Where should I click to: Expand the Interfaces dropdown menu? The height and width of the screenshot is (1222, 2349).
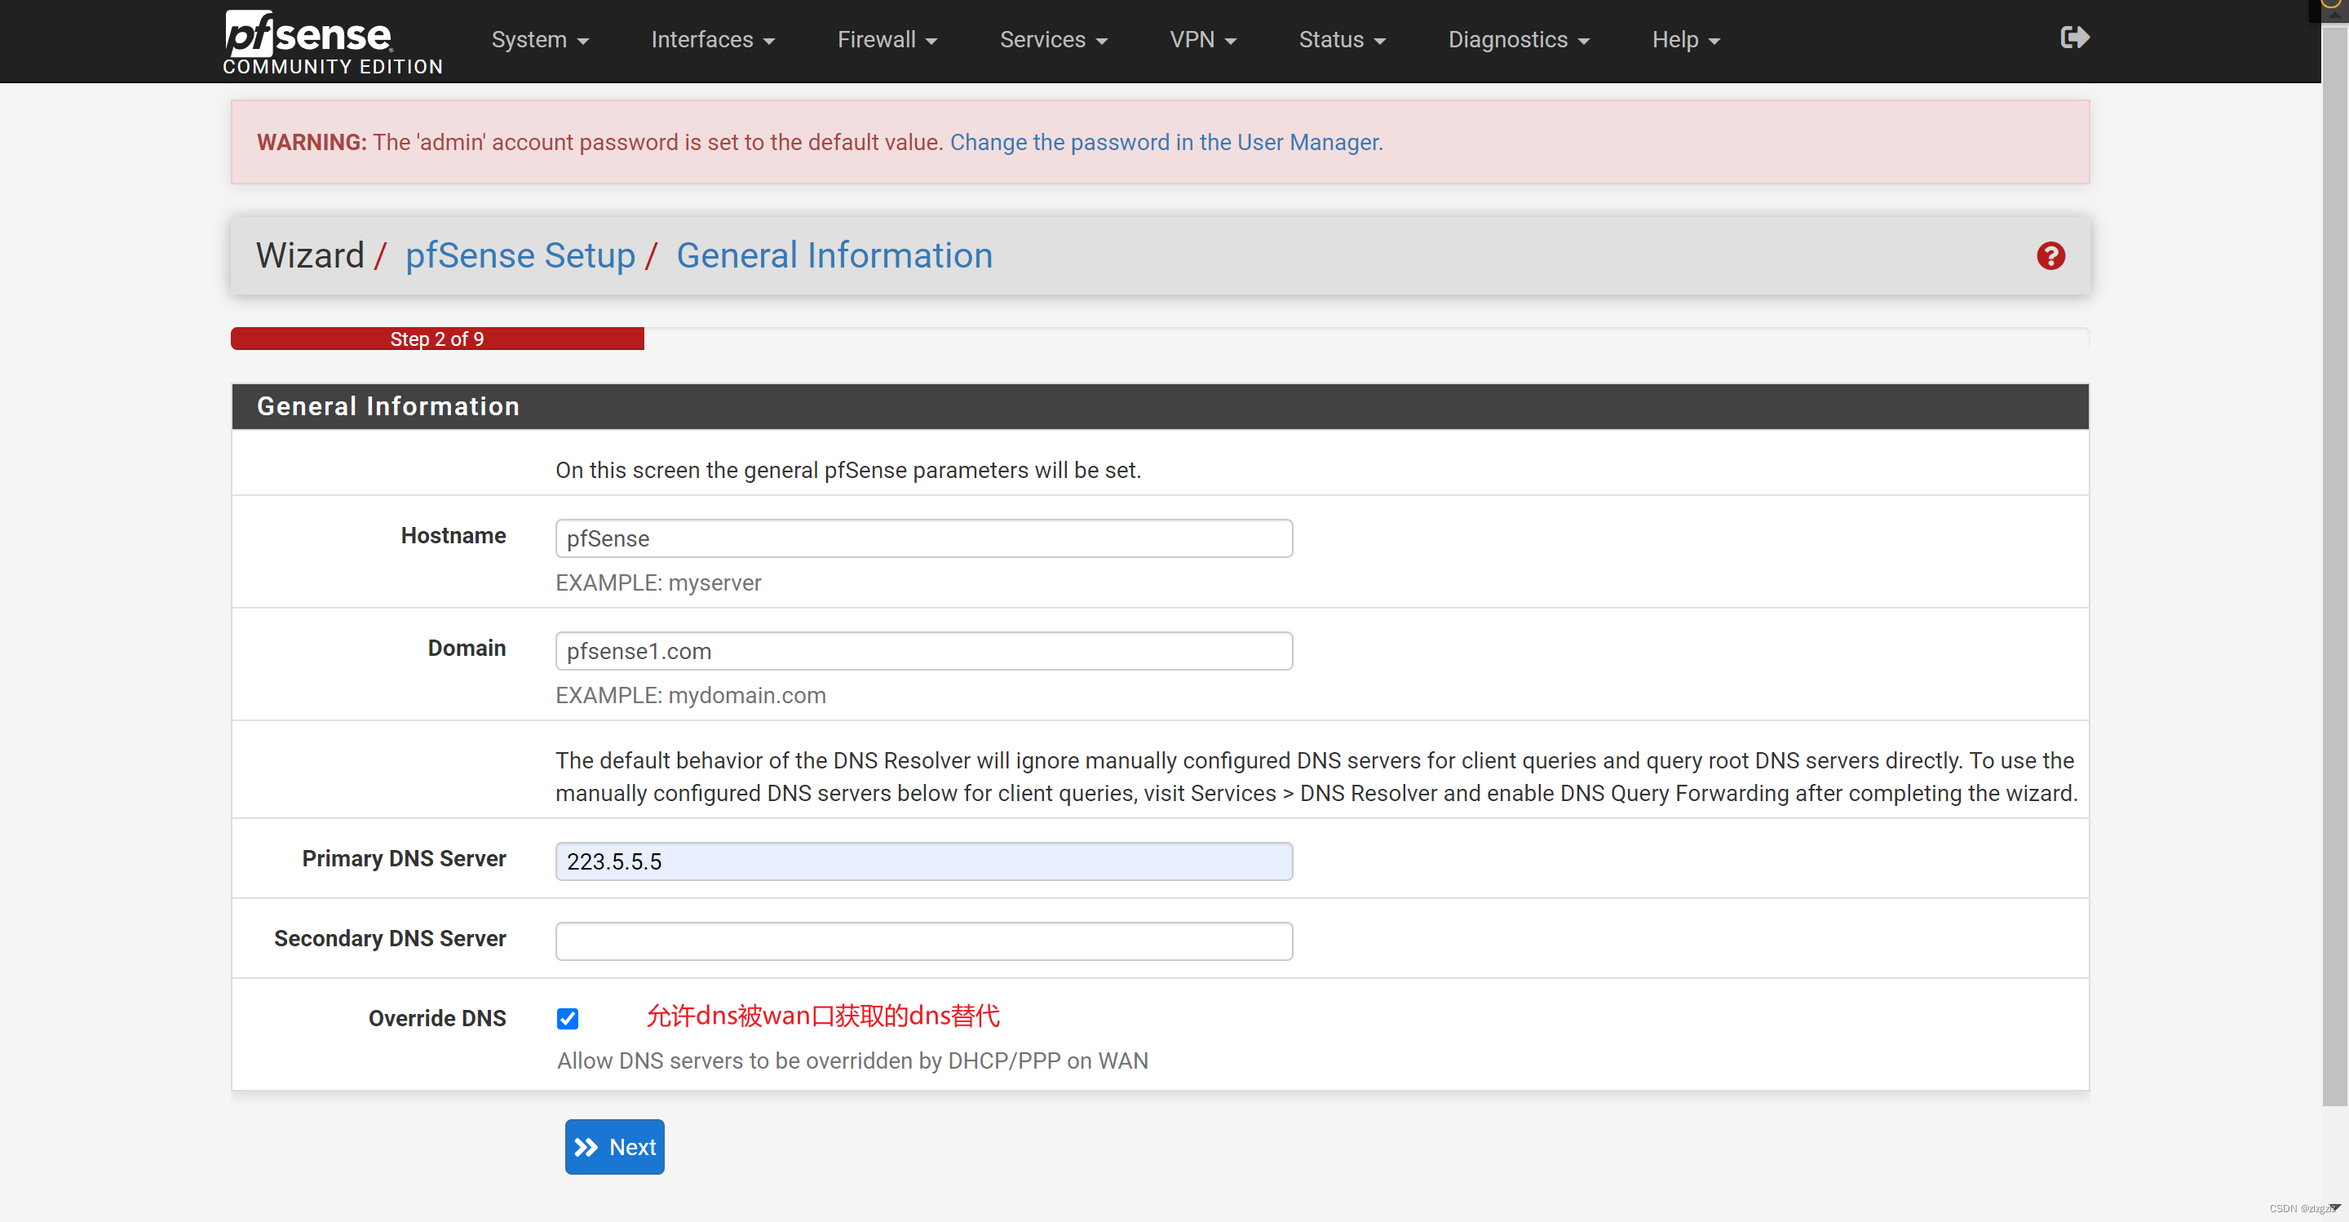pyautogui.click(x=712, y=40)
